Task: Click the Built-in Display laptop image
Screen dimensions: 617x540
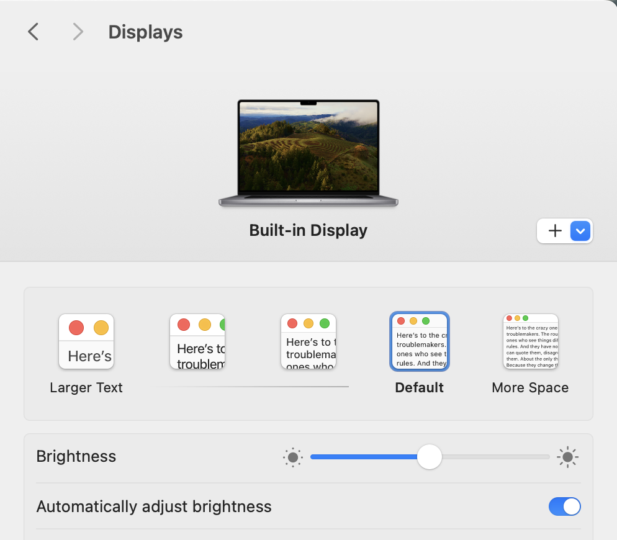Action: pyautogui.click(x=308, y=152)
